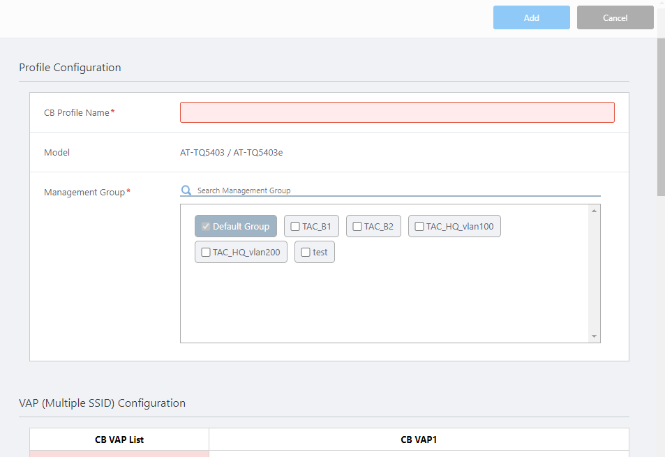Toggle the Default Group checkbox
Viewport: 665px width, 457px height.
click(x=205, y=226)
